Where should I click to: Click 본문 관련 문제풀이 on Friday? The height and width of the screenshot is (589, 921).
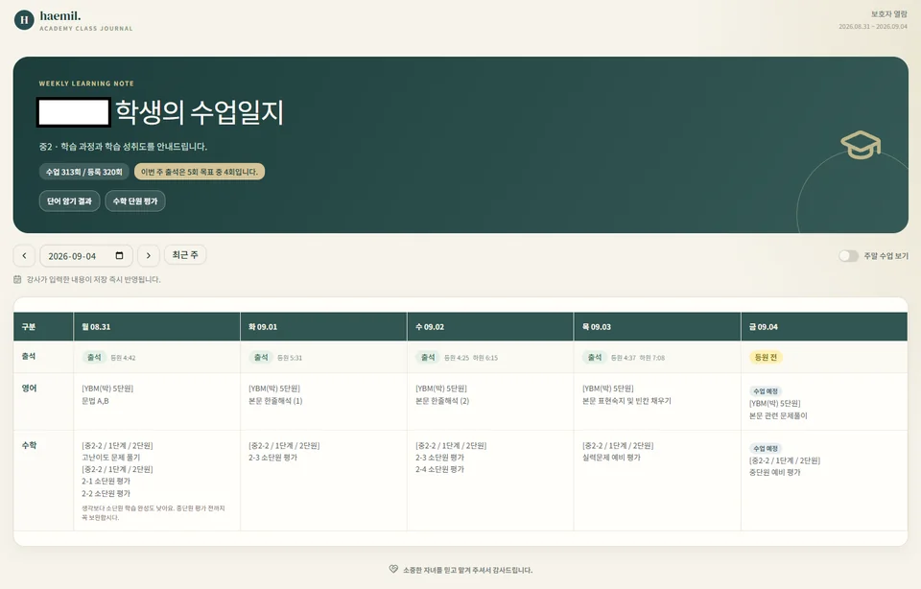click(x=778, y=415)
